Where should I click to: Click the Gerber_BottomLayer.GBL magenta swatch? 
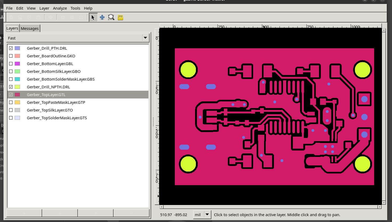17,64
